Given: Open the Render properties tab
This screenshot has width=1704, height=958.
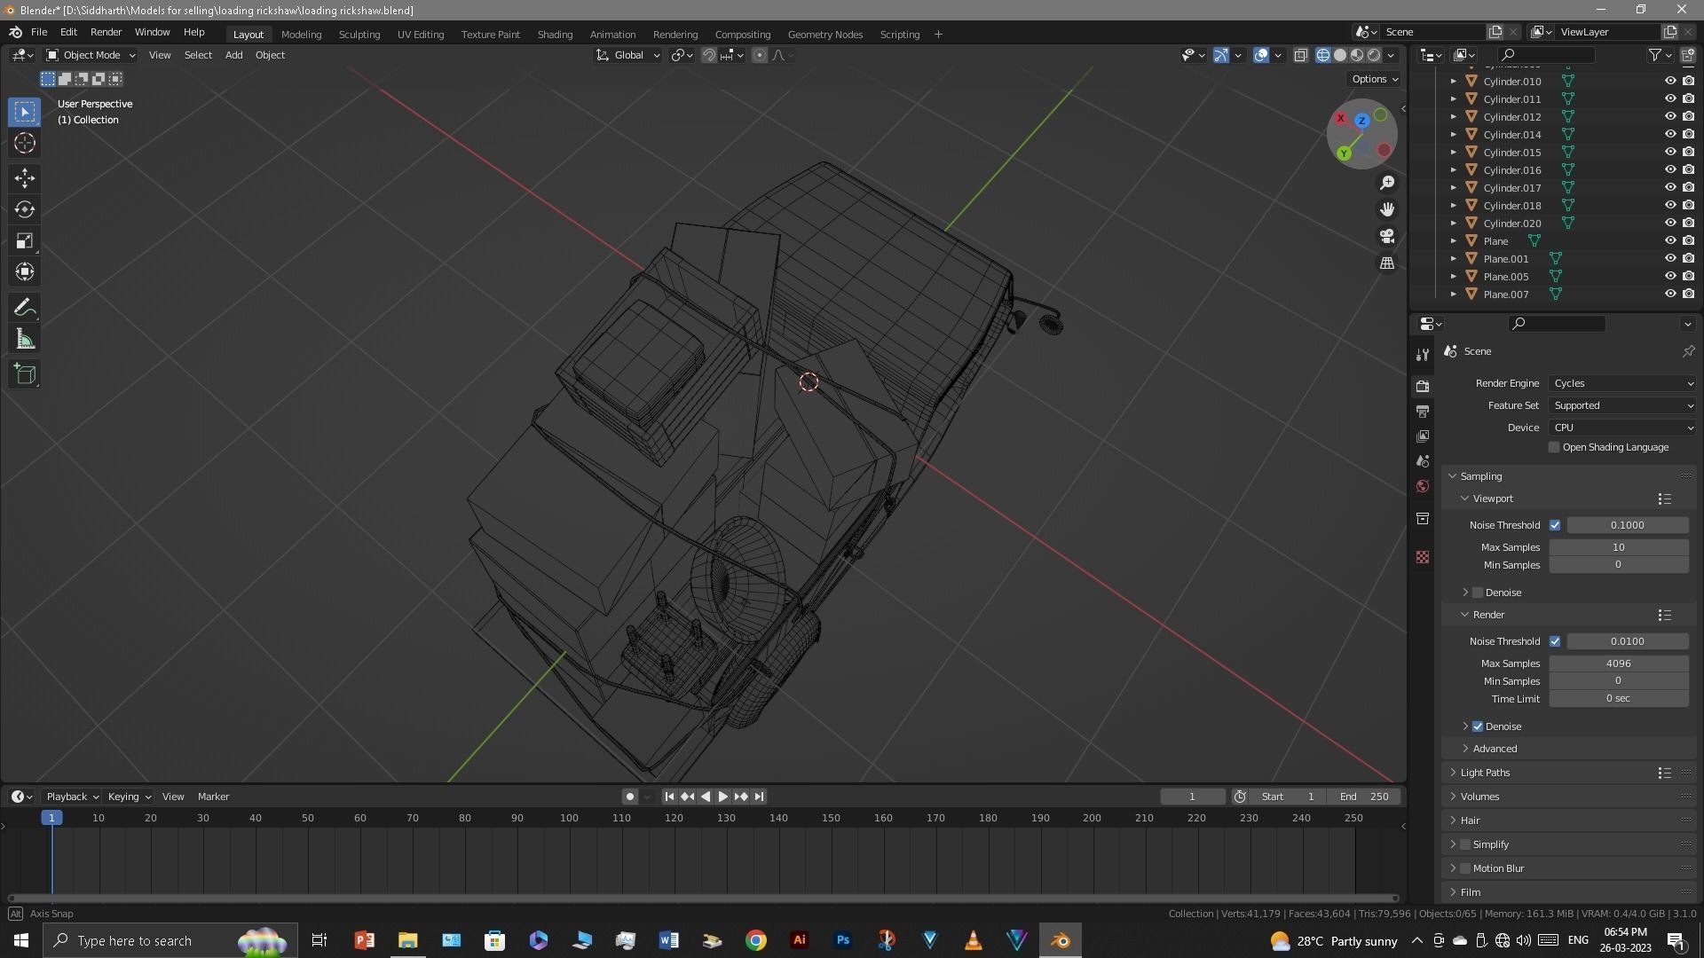Looking at the screenshot, I should (x=1423, y=387).
